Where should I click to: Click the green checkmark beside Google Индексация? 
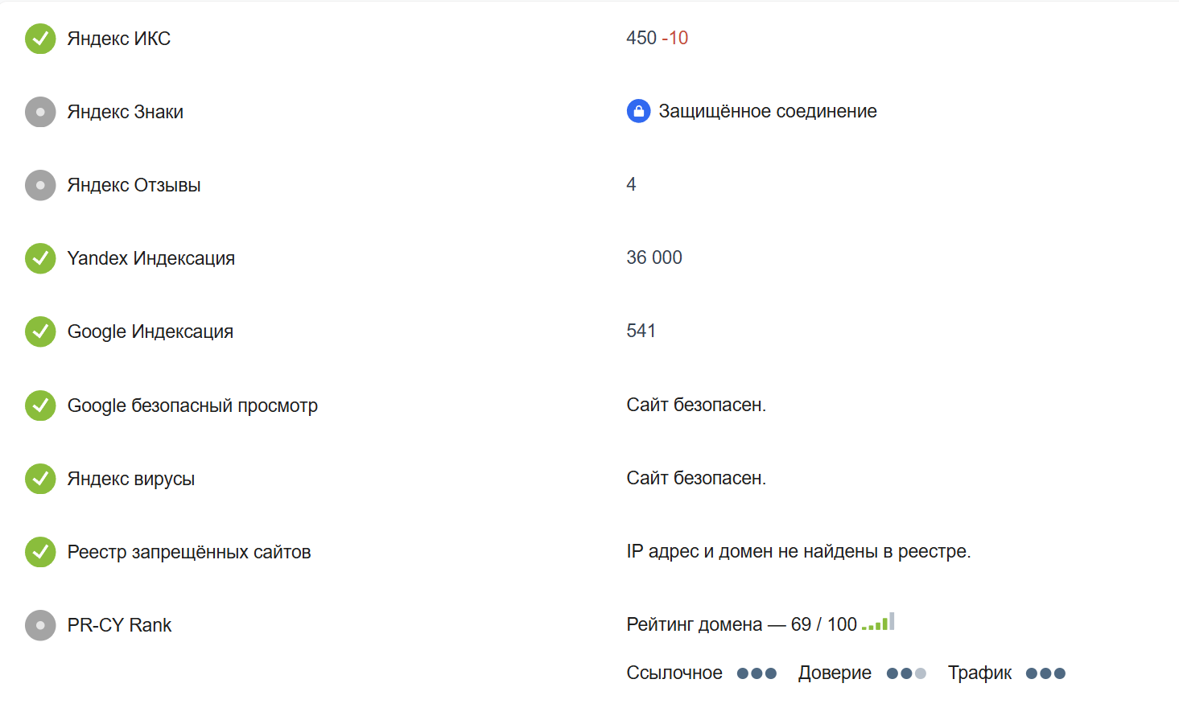click(40, 331)
